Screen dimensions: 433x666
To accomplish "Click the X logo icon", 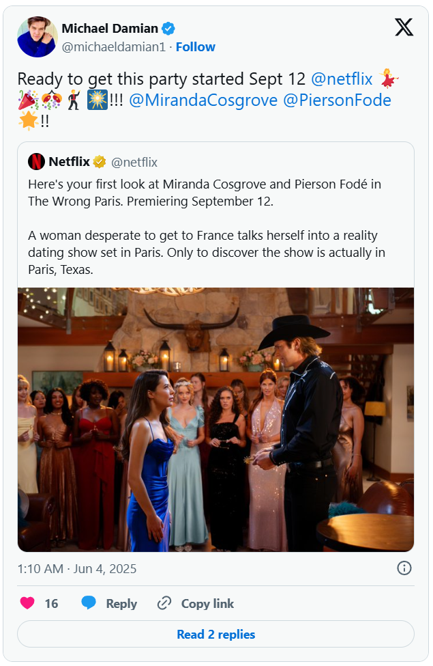I will coord(404,27).
